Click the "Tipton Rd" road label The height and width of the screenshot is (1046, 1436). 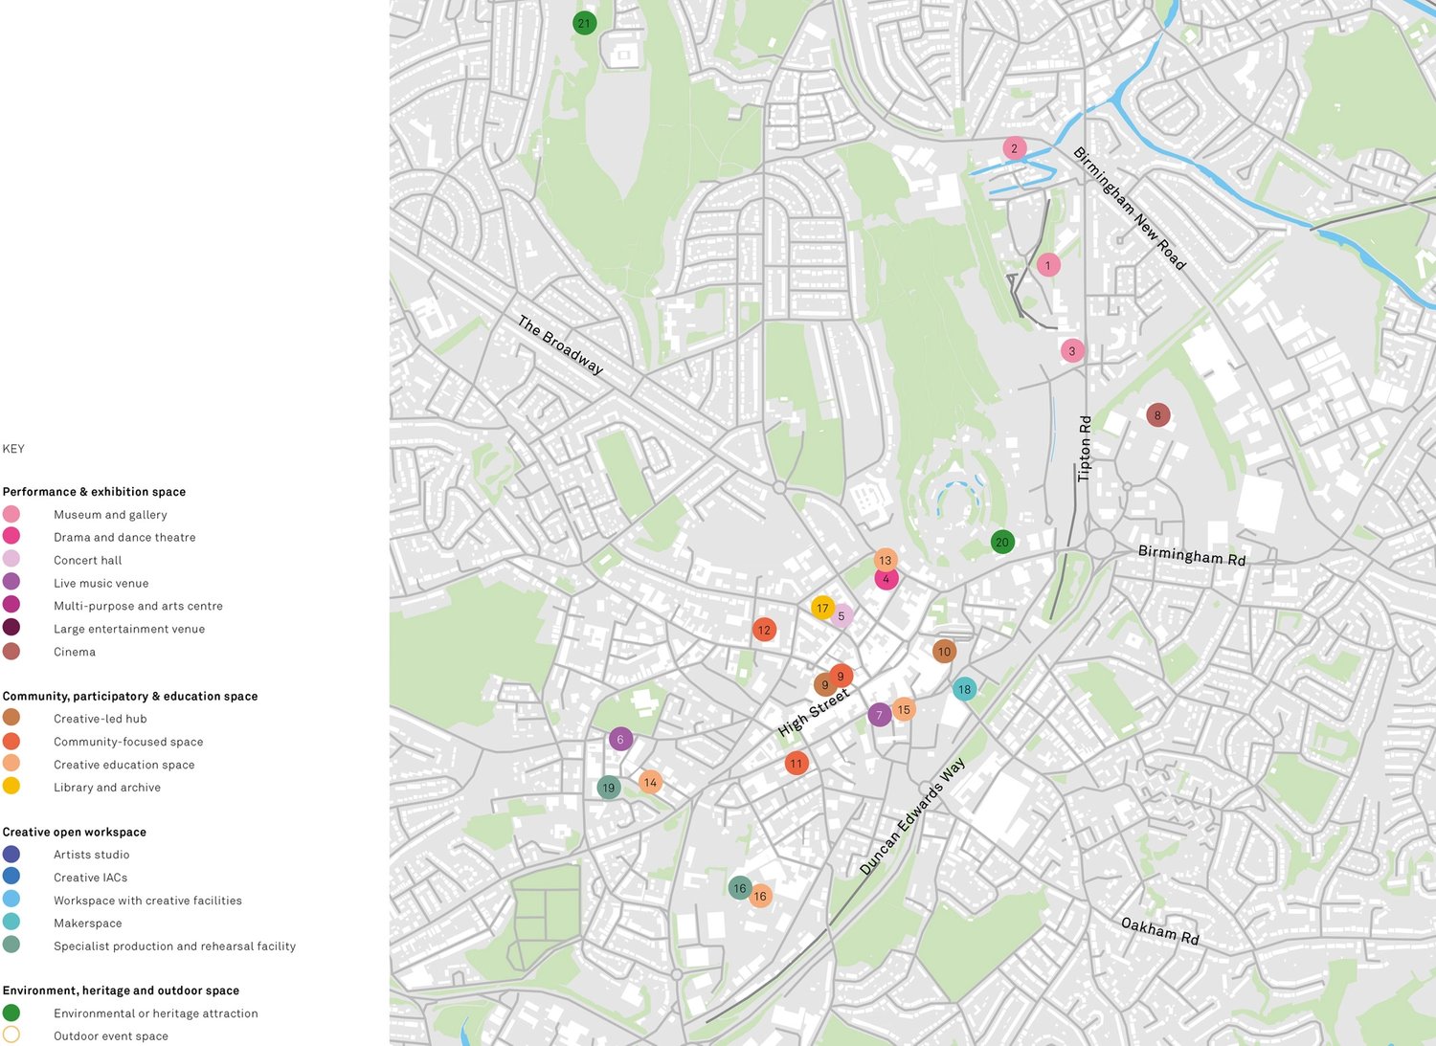click(1085, 448)
